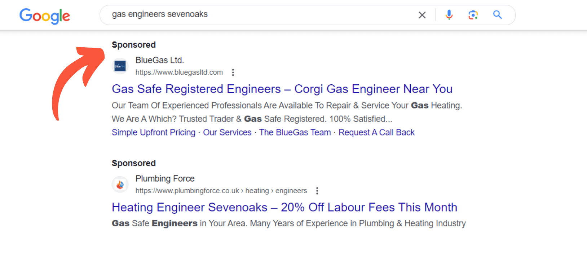
Task: Select Request A Call Back sitelink
Action: coord(376,132)
